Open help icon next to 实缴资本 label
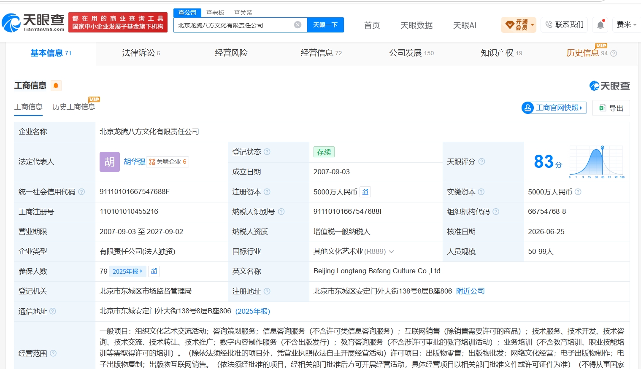This screenshot has height=369, width=641. 481,192
